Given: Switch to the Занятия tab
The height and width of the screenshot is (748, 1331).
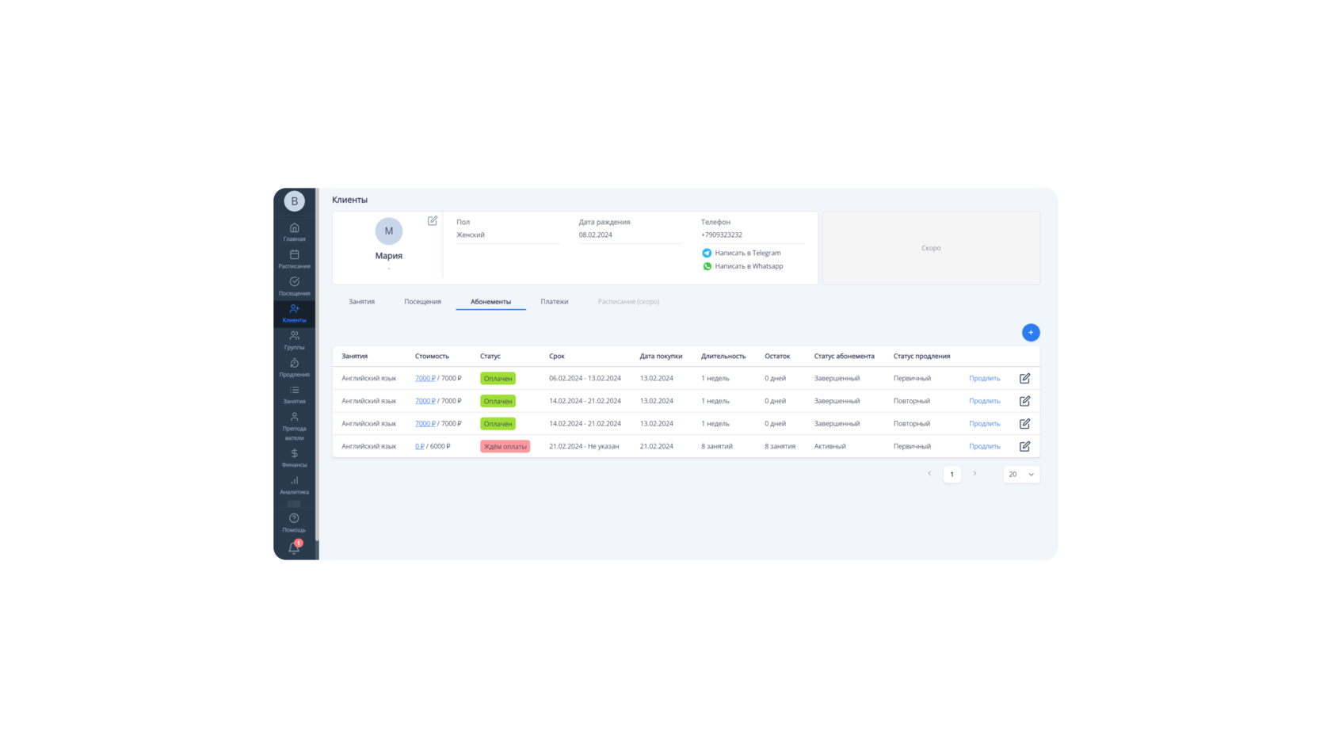Looking at the screenshot, I should [361, 301].
